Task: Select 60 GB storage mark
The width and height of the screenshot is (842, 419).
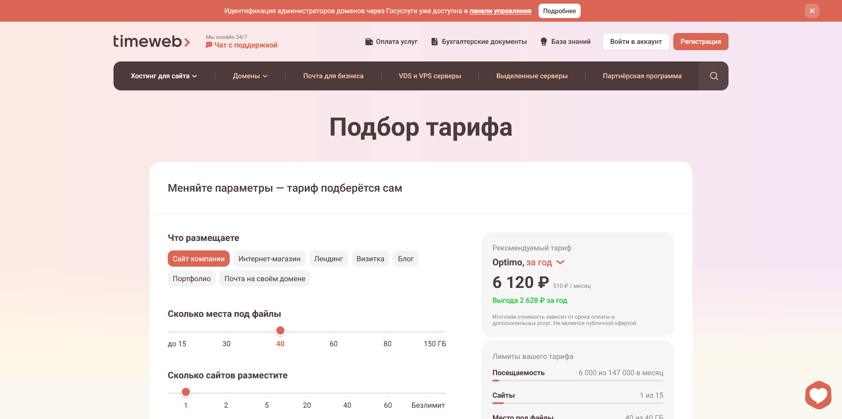Action: pos(334,344)
